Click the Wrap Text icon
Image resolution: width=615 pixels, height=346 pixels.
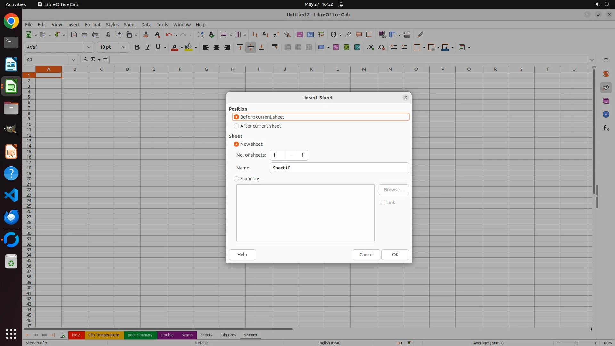pos(275,47)
